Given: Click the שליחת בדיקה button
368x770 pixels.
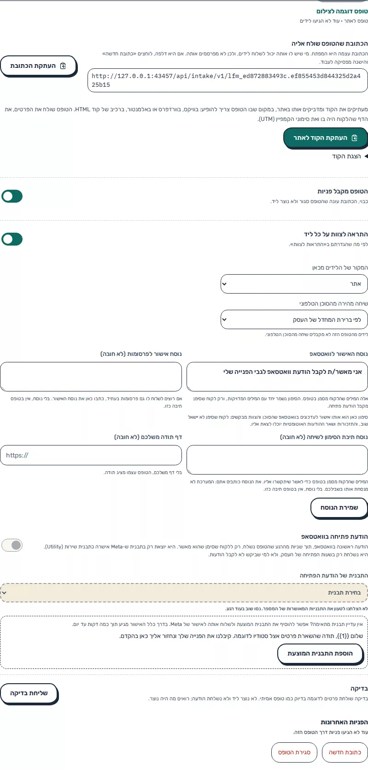Looking at the screenshot, I should click(29, 693).
